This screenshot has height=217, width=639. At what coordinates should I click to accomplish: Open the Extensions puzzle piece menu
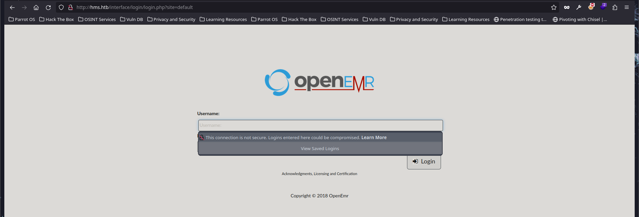615,7
